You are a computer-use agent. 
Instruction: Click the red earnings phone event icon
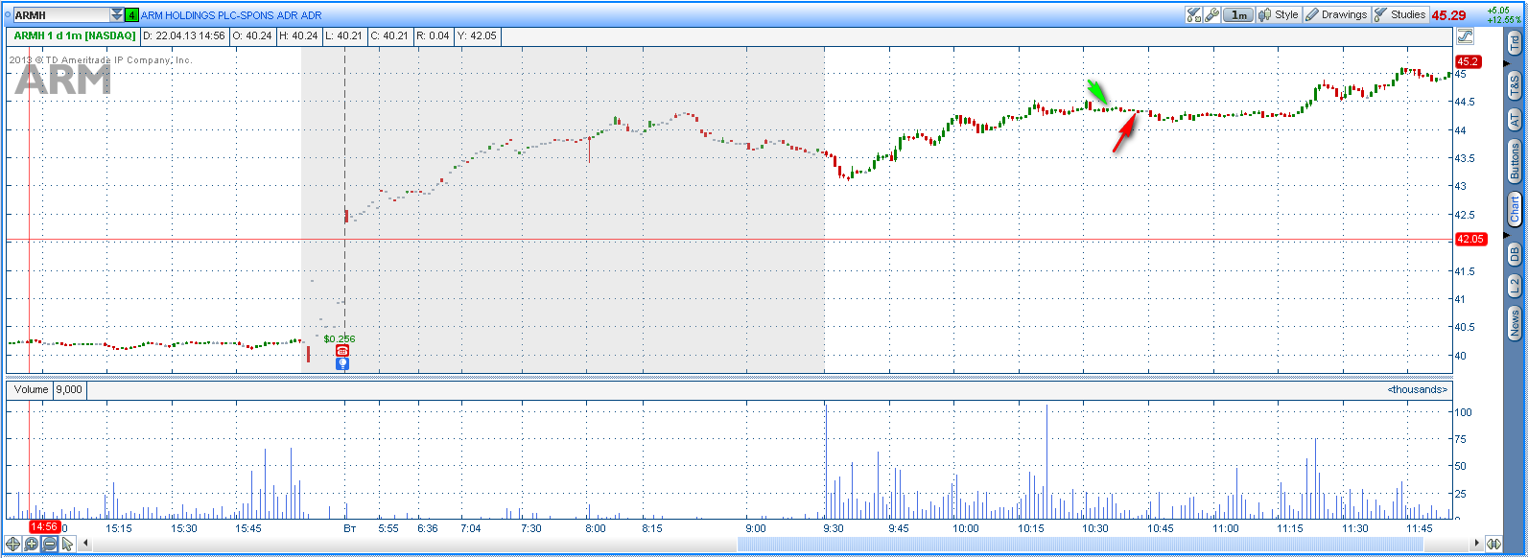(x=342, y=351)
